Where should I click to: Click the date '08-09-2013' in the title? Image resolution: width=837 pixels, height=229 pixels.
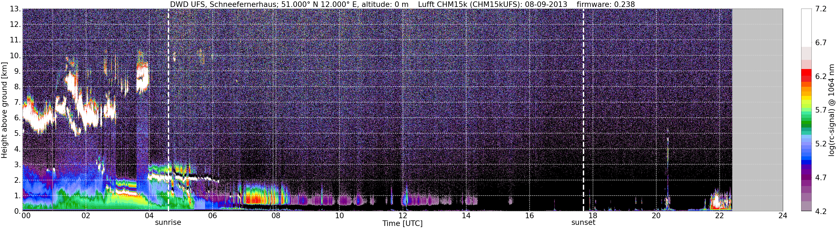coord(546,4)
